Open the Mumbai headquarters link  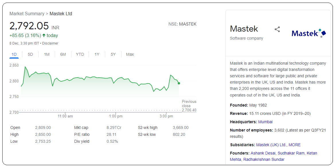[x=265, y=122]
